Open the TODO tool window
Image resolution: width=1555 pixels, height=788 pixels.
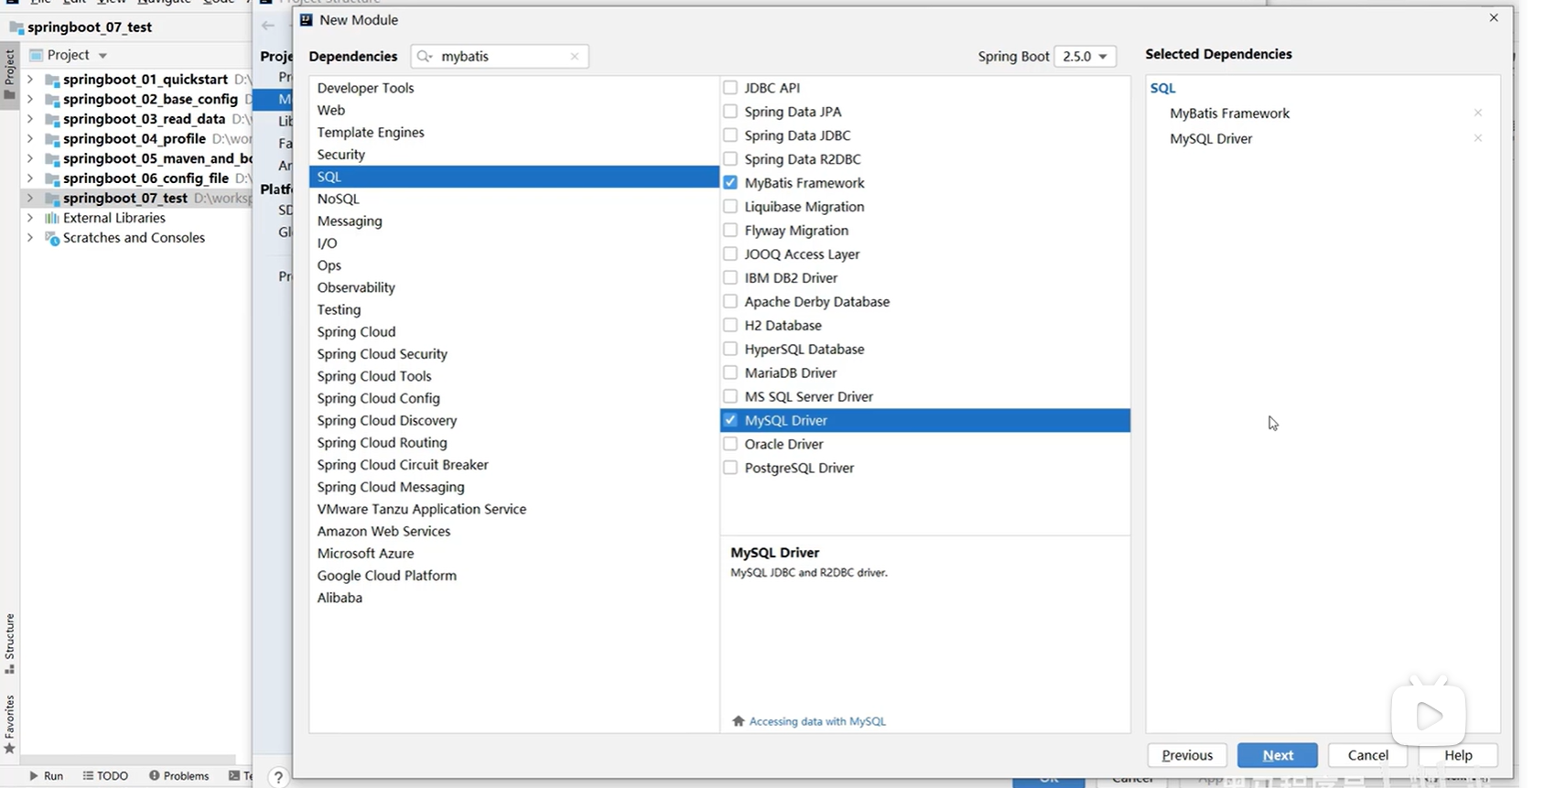tap(105, 776)
